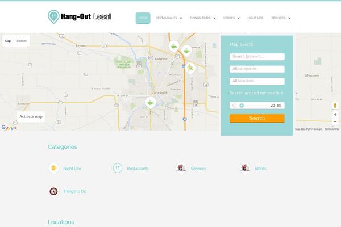Go to the Night Life menu item
Image resolution: width=341 pixels, height=227 pixels.
[255, 18]
